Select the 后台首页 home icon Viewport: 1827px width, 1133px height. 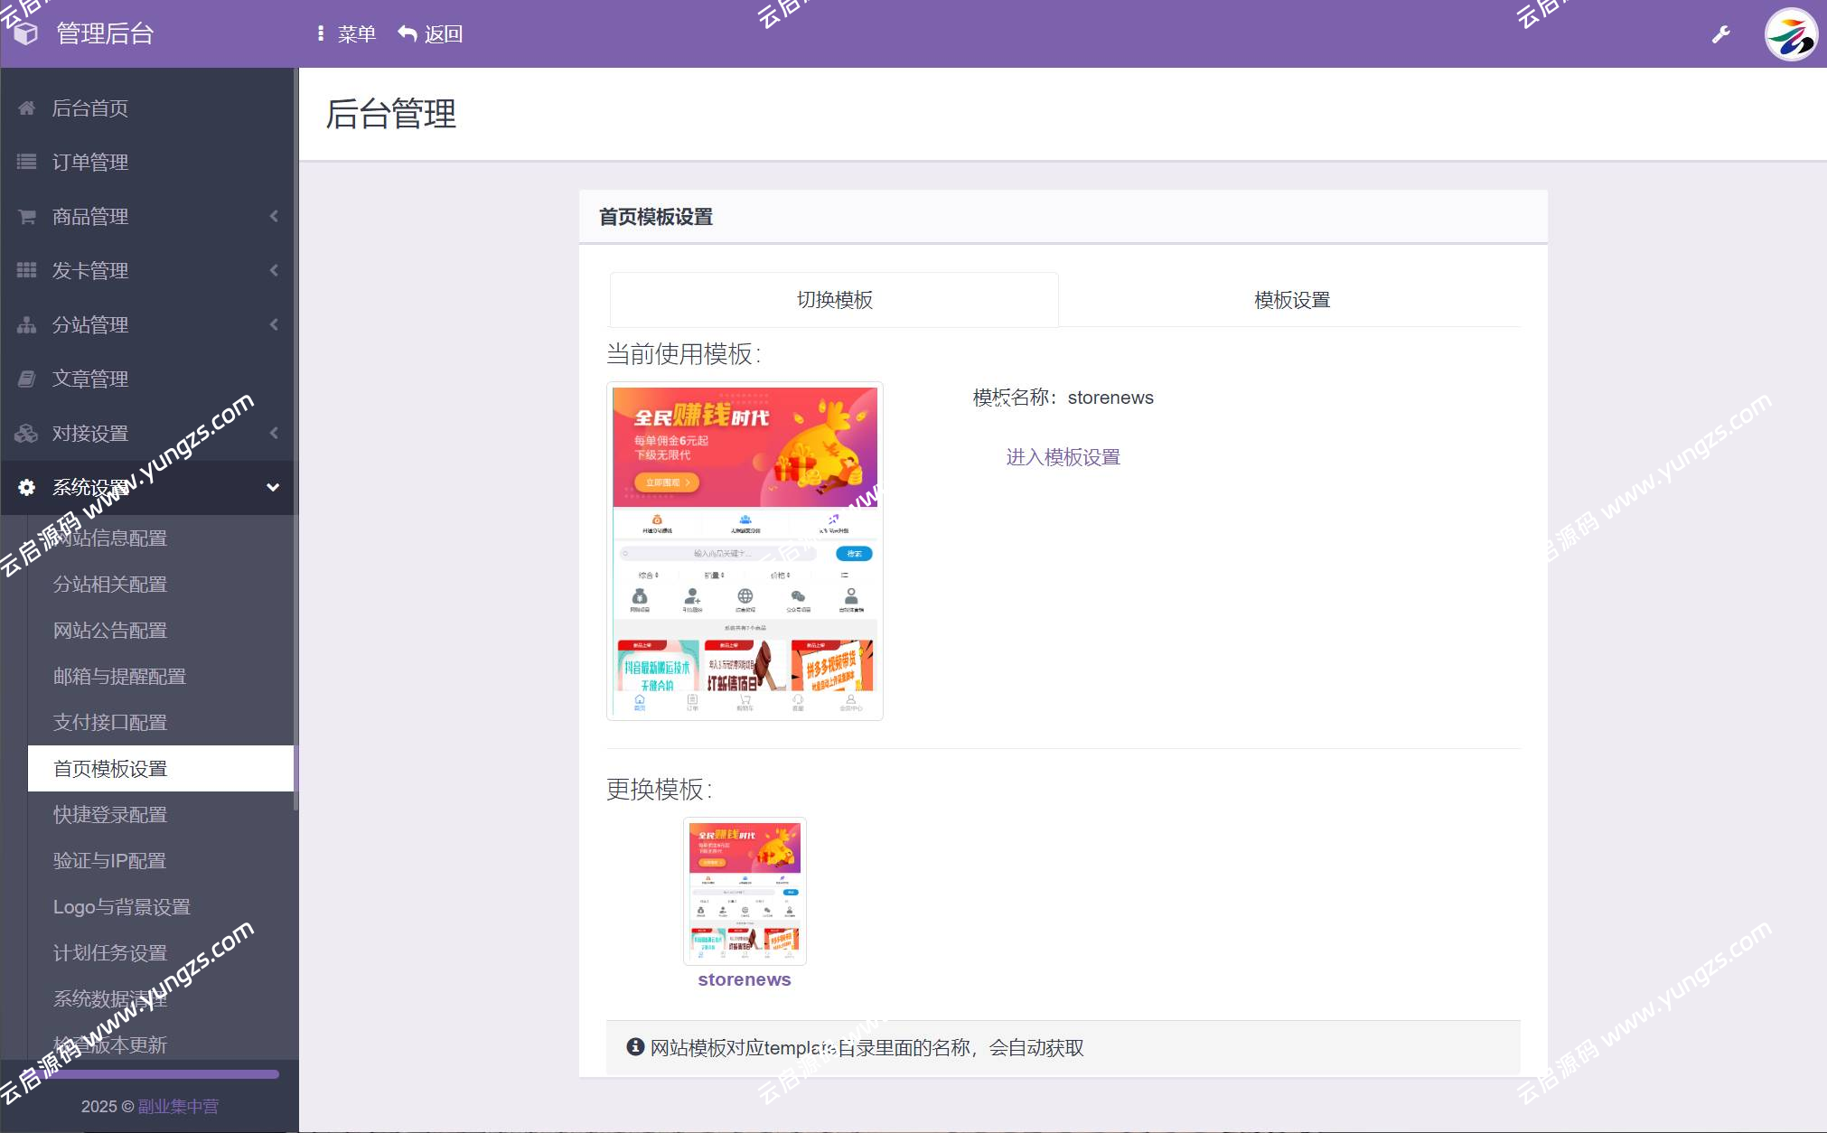coord(26,108)
